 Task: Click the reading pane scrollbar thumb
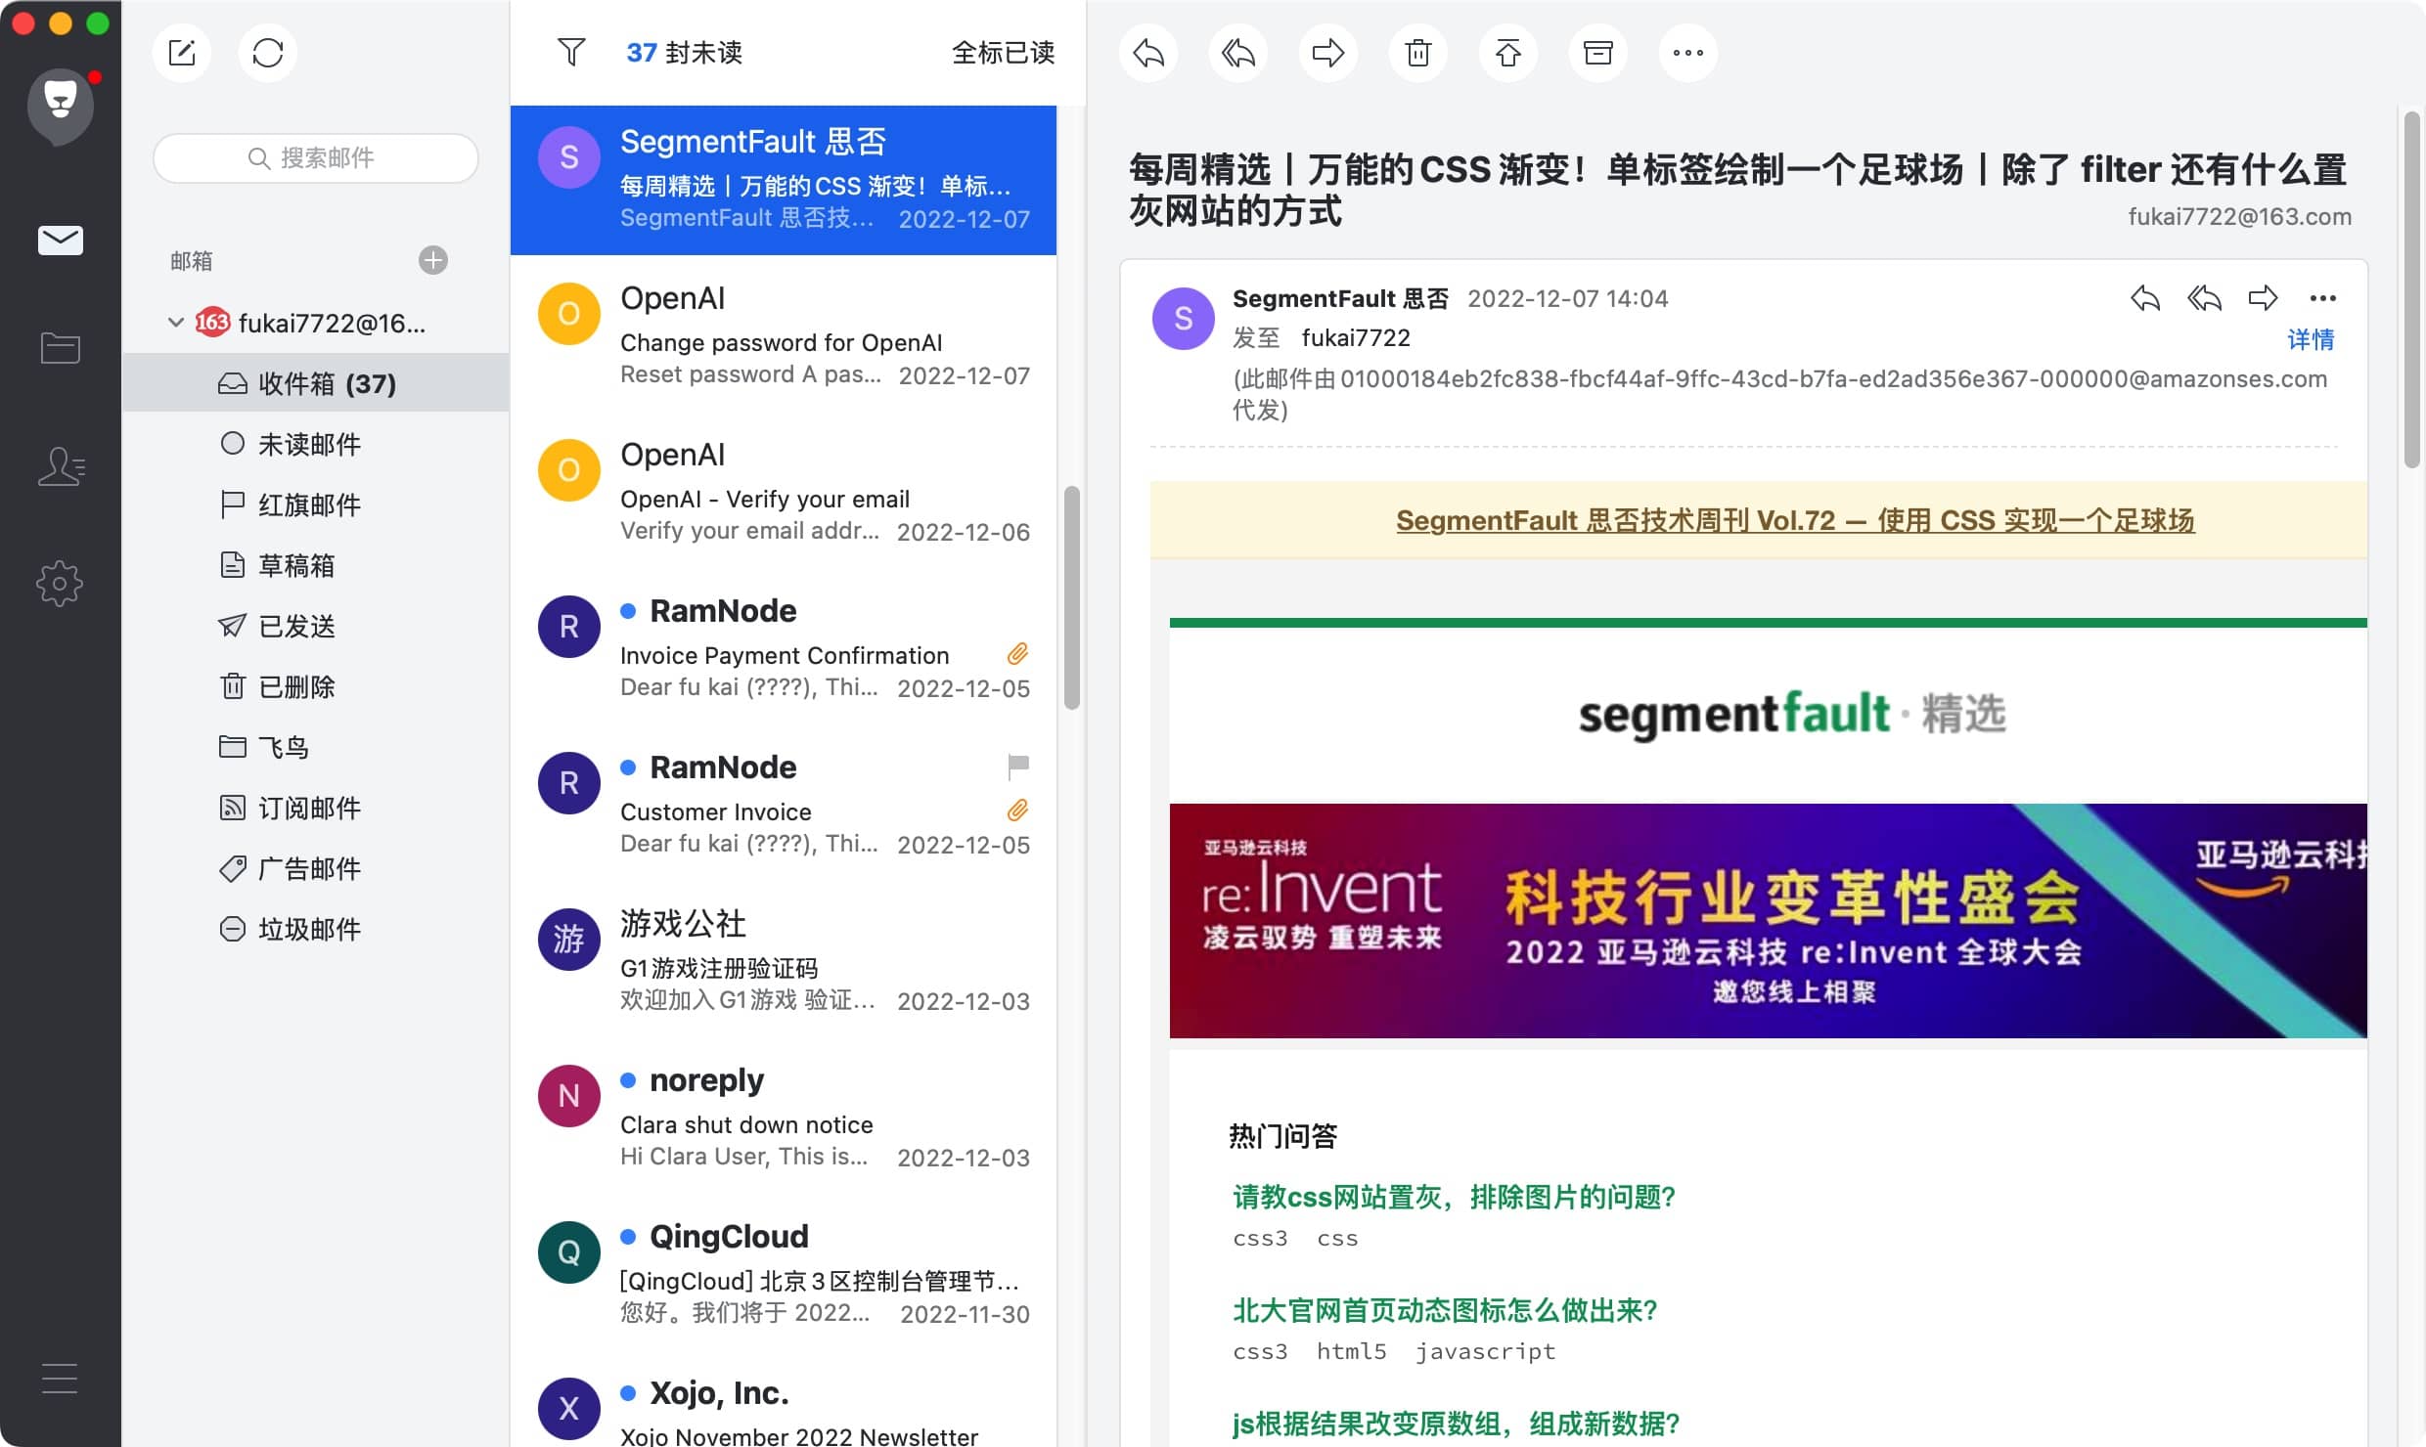click(x=2412, y=289)
